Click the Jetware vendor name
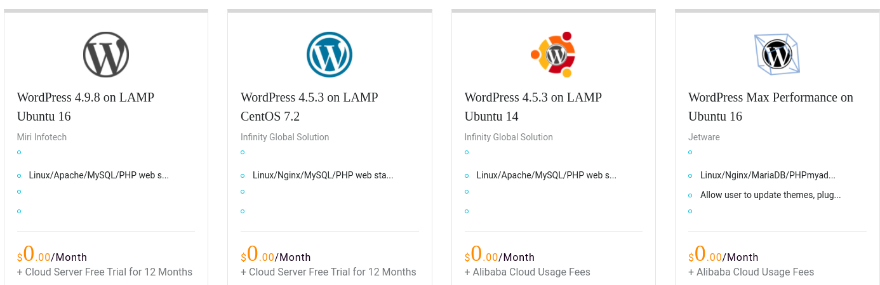Viewport: 880px width, 285px height. click(x=704, y=137)
